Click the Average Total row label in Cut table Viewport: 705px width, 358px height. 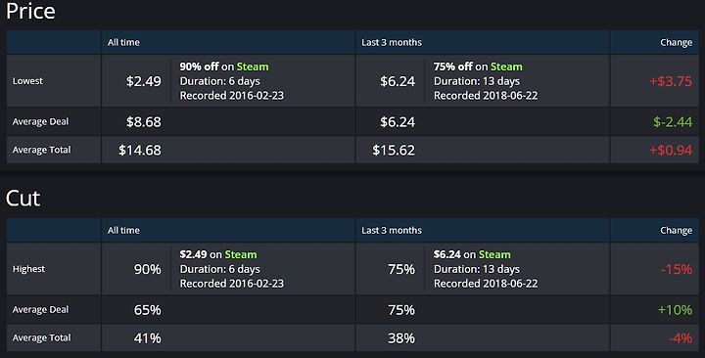[41, 337]
